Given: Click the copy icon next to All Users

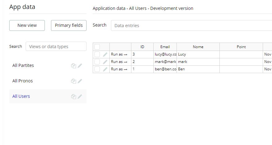Looking at the screenshot, I should (x=73, y=97).
